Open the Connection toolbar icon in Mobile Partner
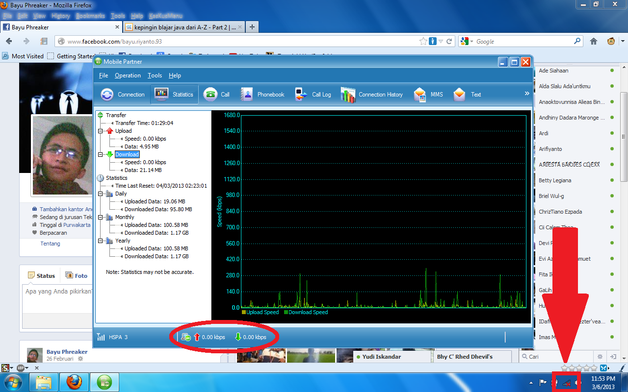The height and width of the screenshot is (392, 628). point(123,95)
